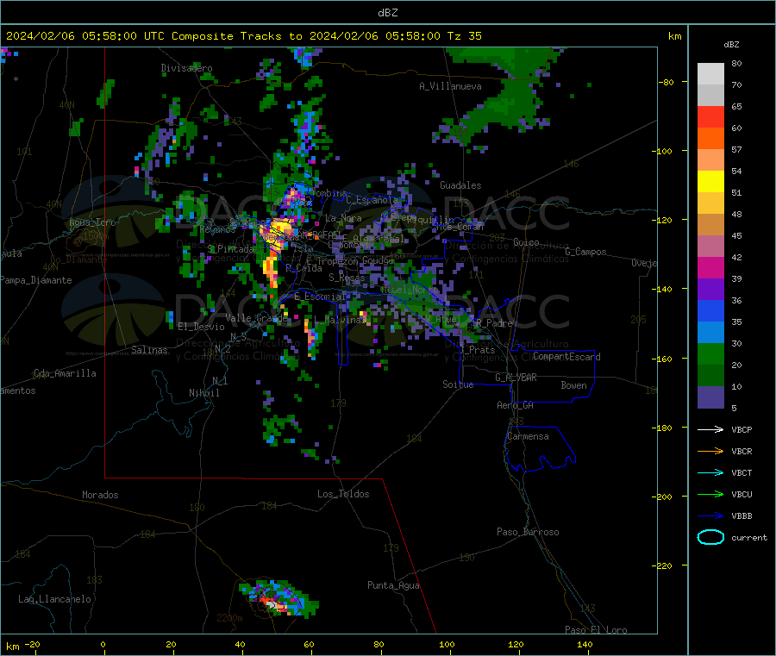Click the '-80' vertical axis tick label
This screenshot has width=776, height=656.
tap(666, 82)
